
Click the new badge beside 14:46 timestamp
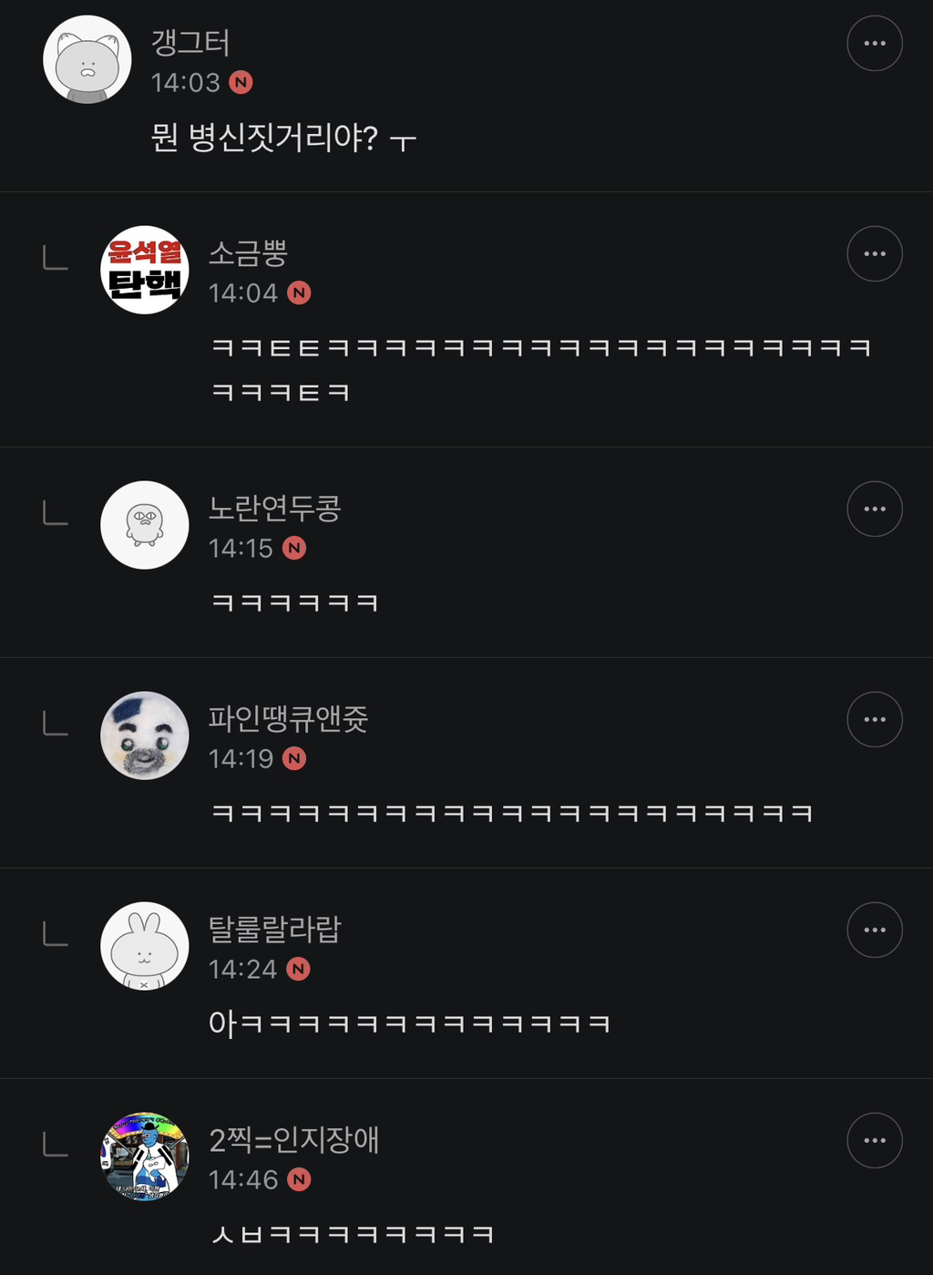(299, 1180)
